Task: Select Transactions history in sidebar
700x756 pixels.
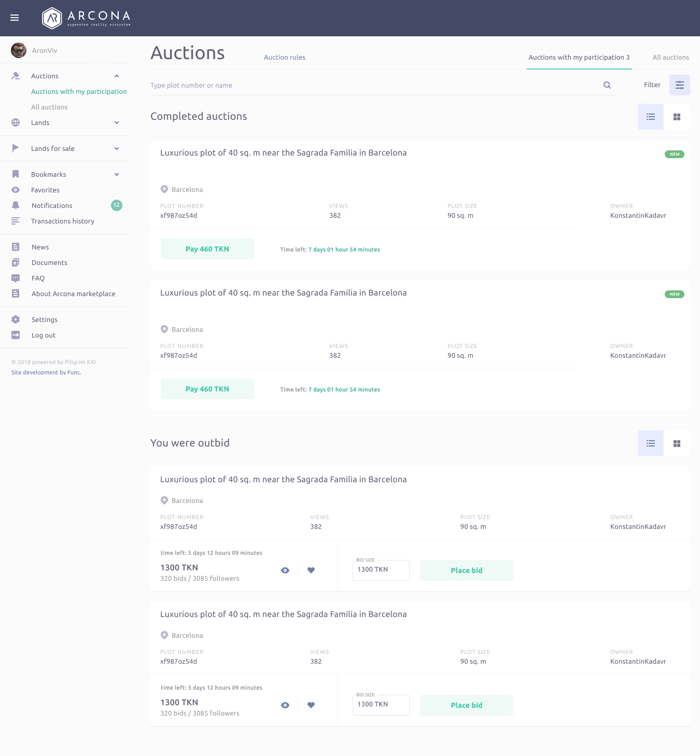Action: [x=62, y=221]
